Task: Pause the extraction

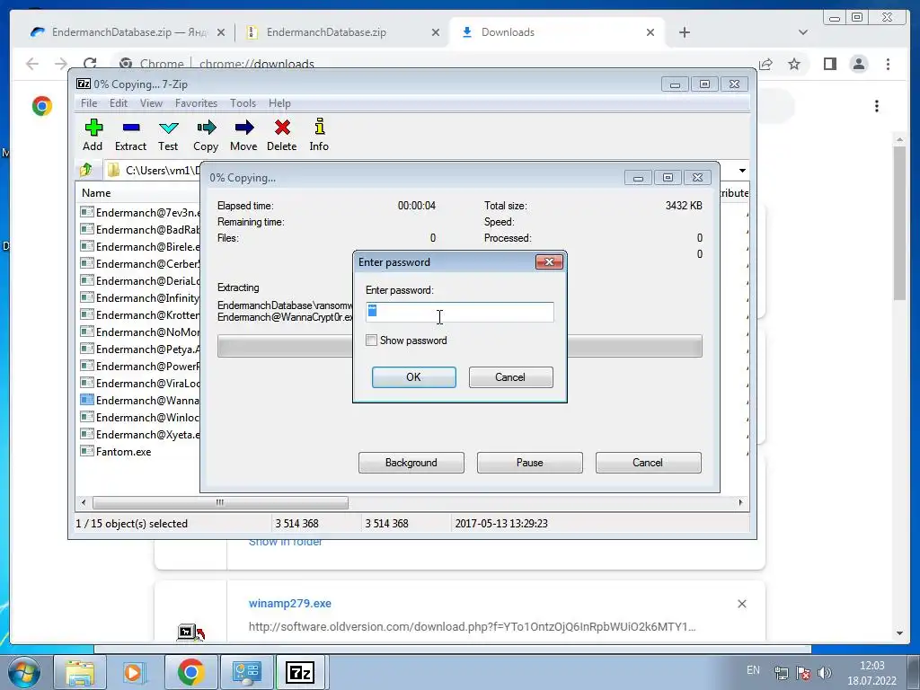Action: 530,463
